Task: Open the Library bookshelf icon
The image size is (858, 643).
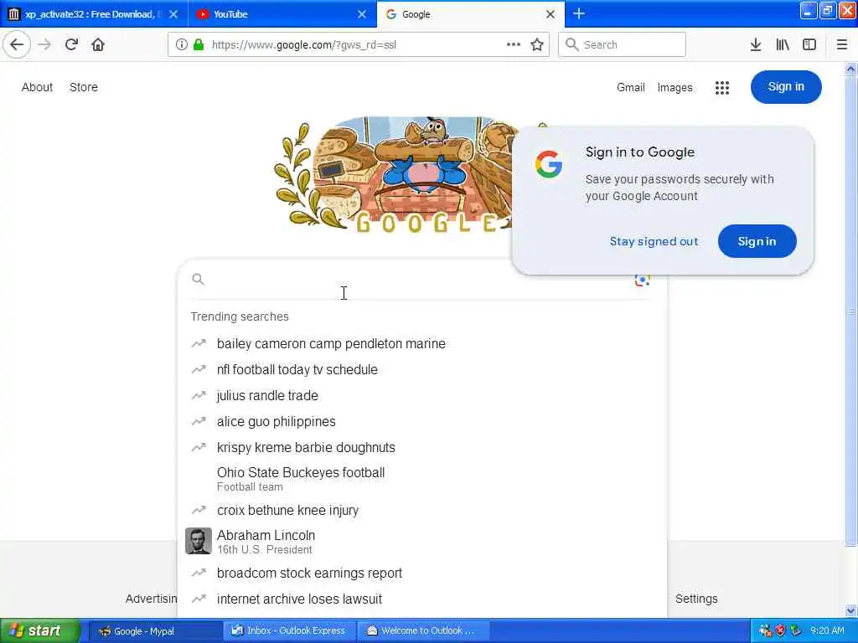Action: tap(783, 44)
